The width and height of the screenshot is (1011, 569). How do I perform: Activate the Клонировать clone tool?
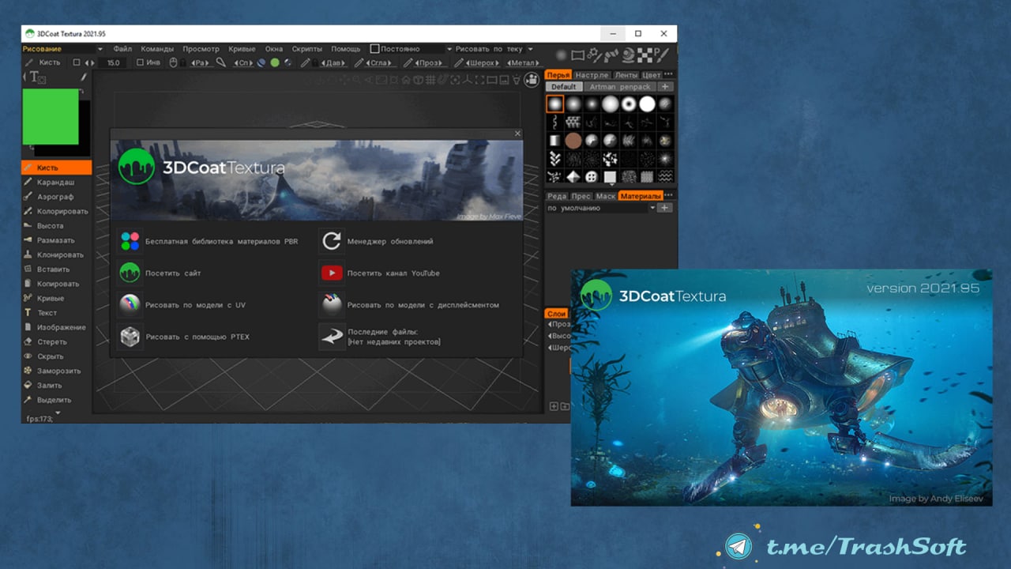[x=56, y=254]
